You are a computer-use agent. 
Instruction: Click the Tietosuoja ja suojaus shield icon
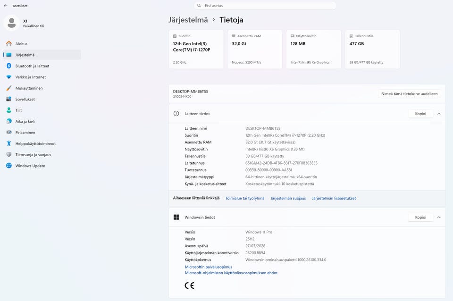[9, 155]
